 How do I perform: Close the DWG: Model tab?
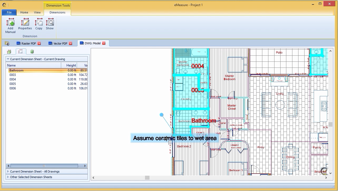(x=104, y=43)
